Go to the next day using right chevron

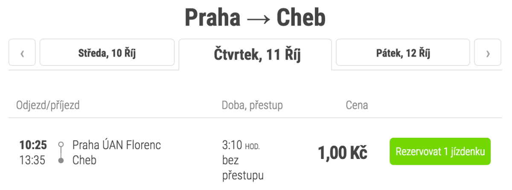click(488, 53)
